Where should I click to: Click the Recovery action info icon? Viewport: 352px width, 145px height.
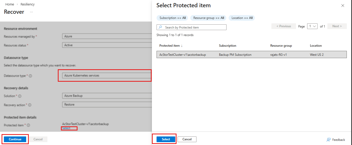(30, 105)
